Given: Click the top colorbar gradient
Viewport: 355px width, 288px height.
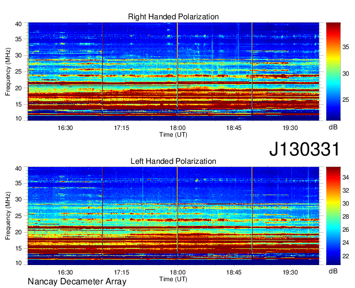Looking at the screenshot, I should coord(333,71).
